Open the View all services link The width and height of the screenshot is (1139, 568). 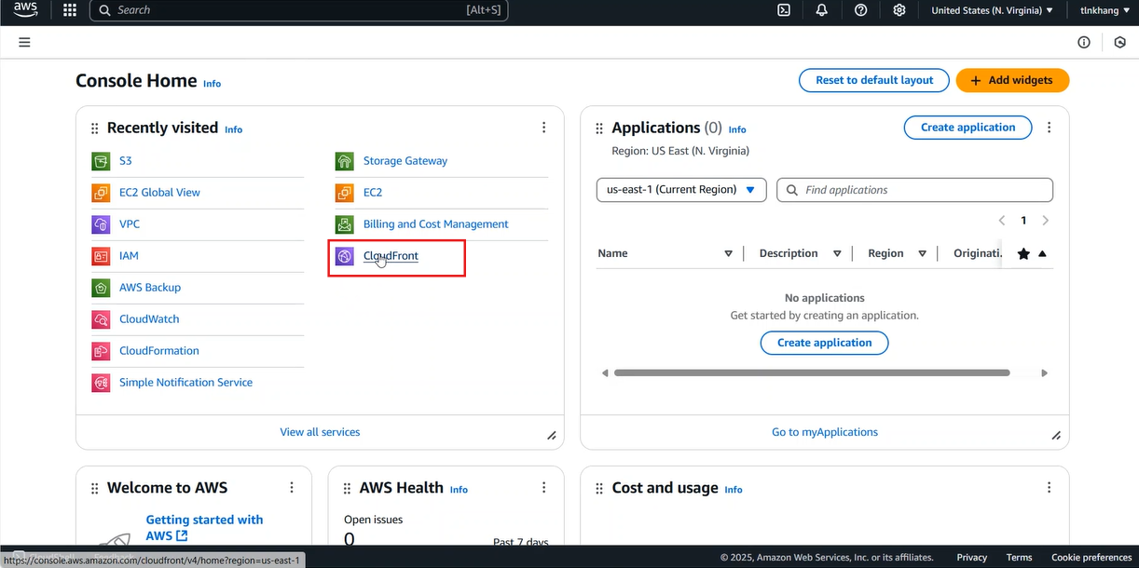(x=320, y=432)
